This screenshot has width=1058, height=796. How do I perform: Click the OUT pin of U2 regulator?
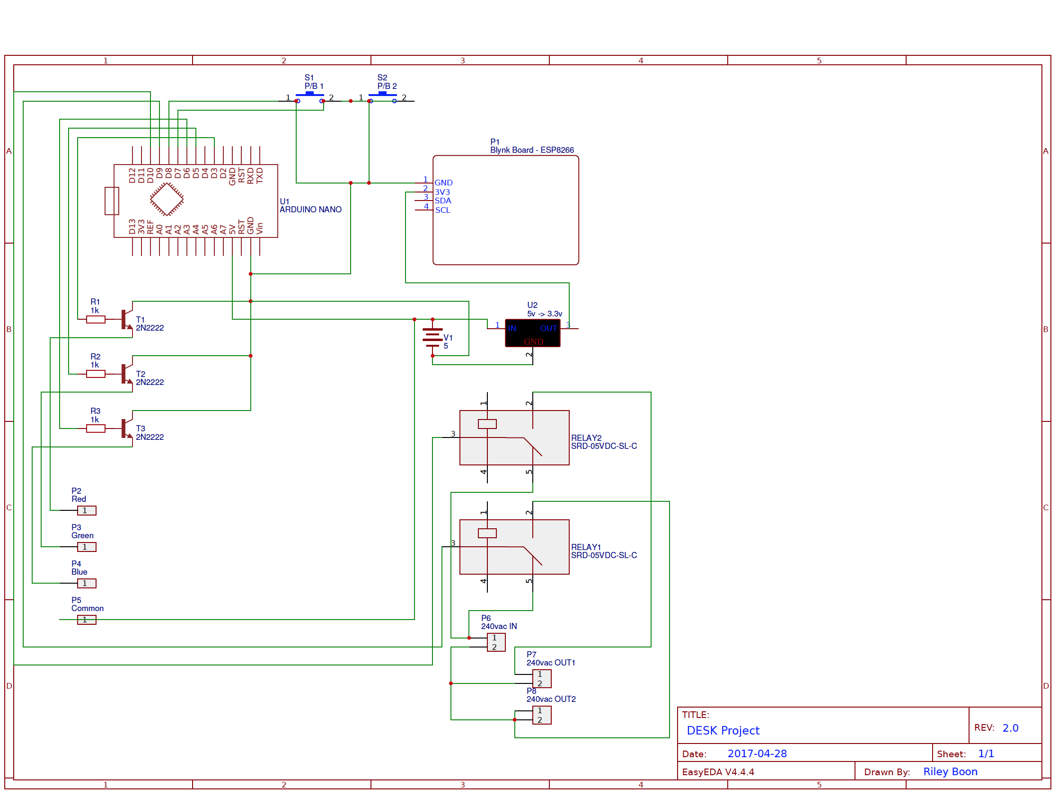pyautogui.click(x=548, y=328)
